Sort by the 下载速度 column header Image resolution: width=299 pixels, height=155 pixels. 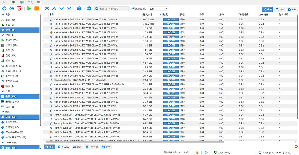pos(248,15)
